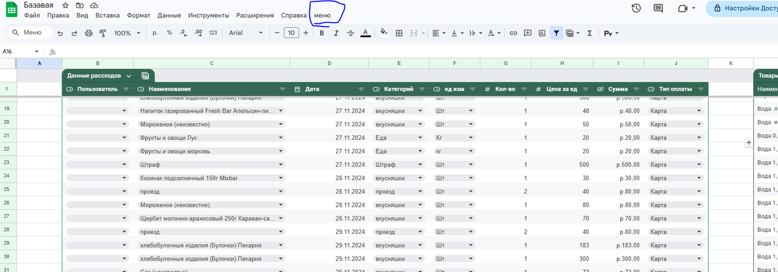Screen dimensions: 778x272
Task: Toggle italic formatting
Action: (x=336, y=33)
